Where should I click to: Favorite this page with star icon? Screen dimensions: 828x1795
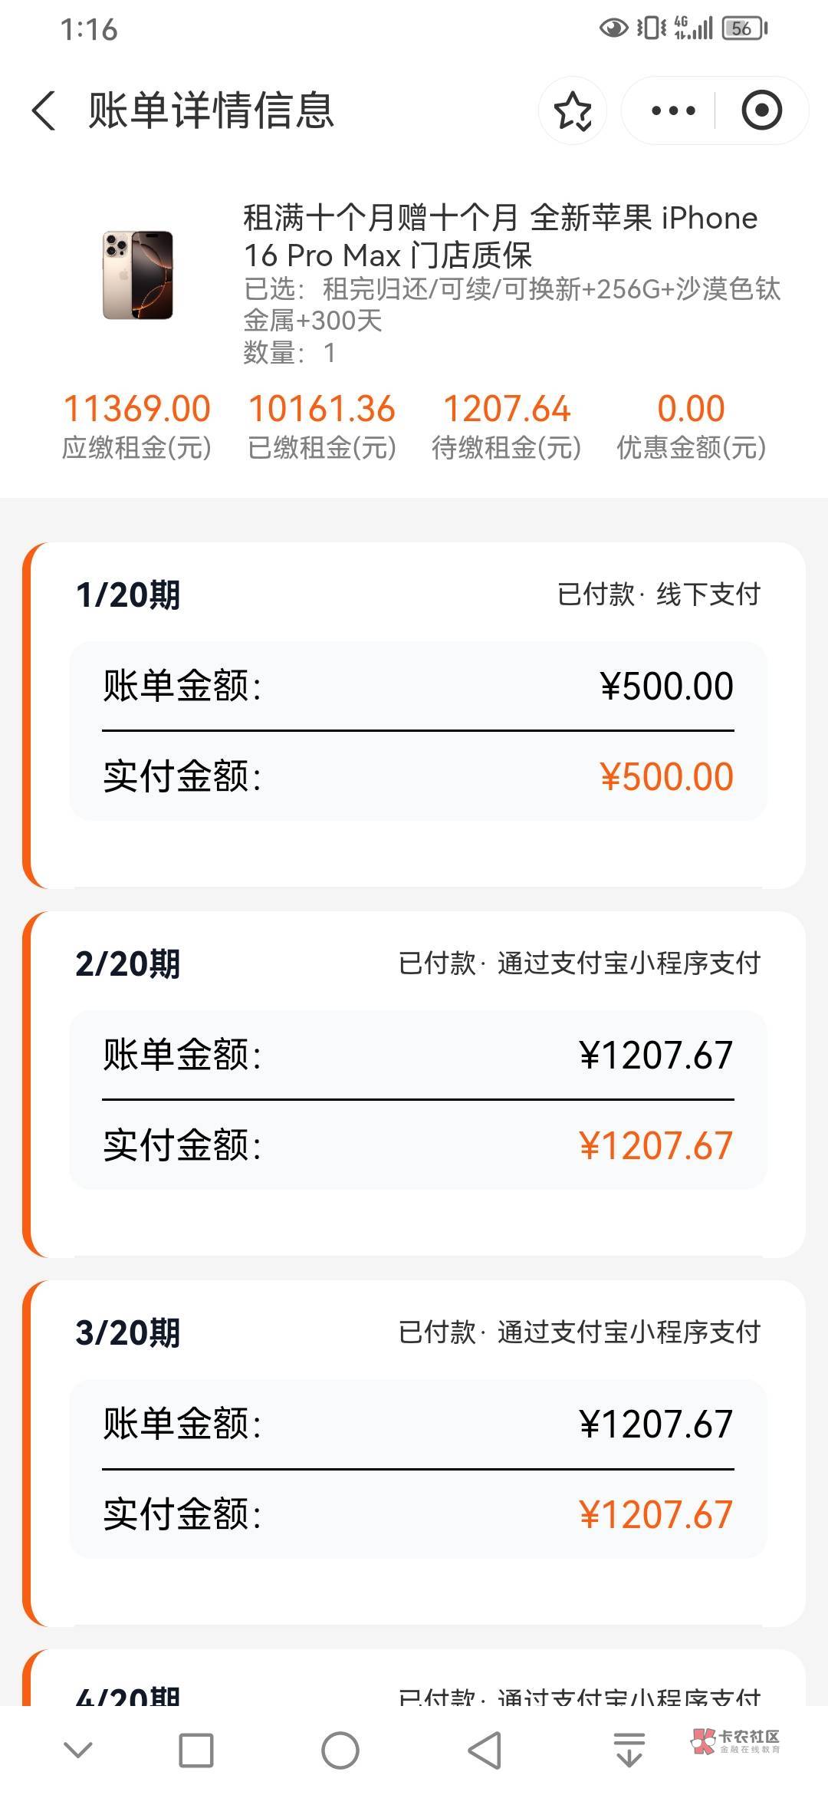click(573, 110)
